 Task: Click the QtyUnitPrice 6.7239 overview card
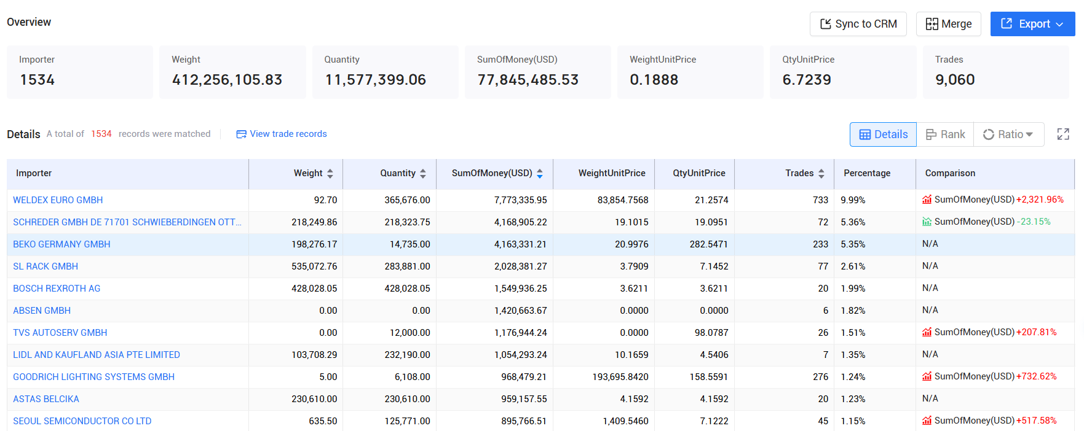(x=843, y=72)
